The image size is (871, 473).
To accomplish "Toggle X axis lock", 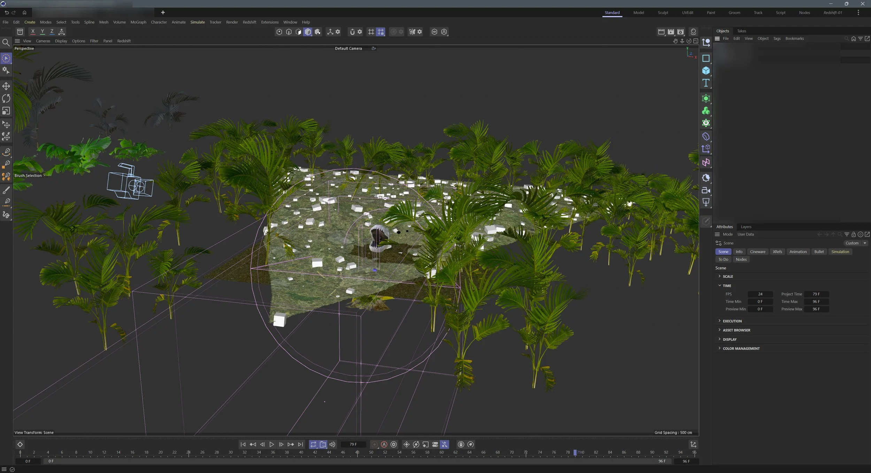I will [33, 32].
